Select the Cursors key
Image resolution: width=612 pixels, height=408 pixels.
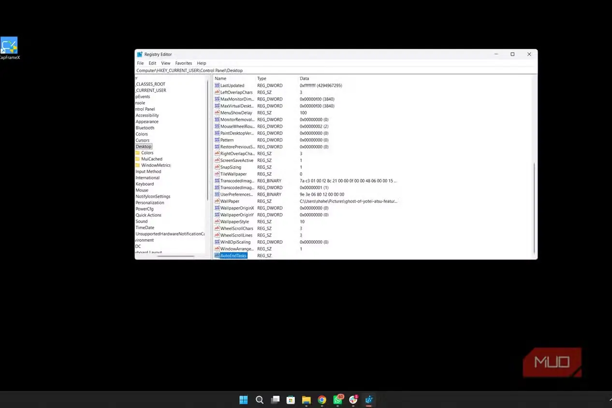[143, 141]
